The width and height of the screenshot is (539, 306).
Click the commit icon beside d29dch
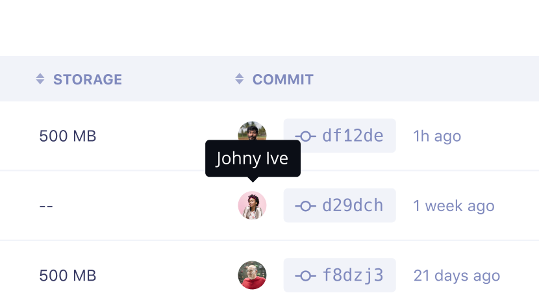[x=305, y=206]
